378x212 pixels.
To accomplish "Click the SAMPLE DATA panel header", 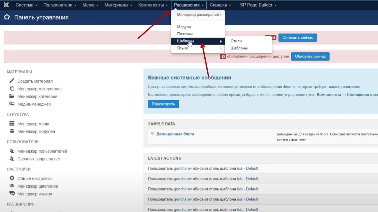I will coord(162,124).
